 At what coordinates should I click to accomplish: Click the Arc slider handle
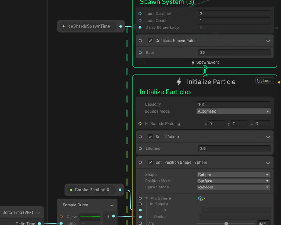coord(226,224)
